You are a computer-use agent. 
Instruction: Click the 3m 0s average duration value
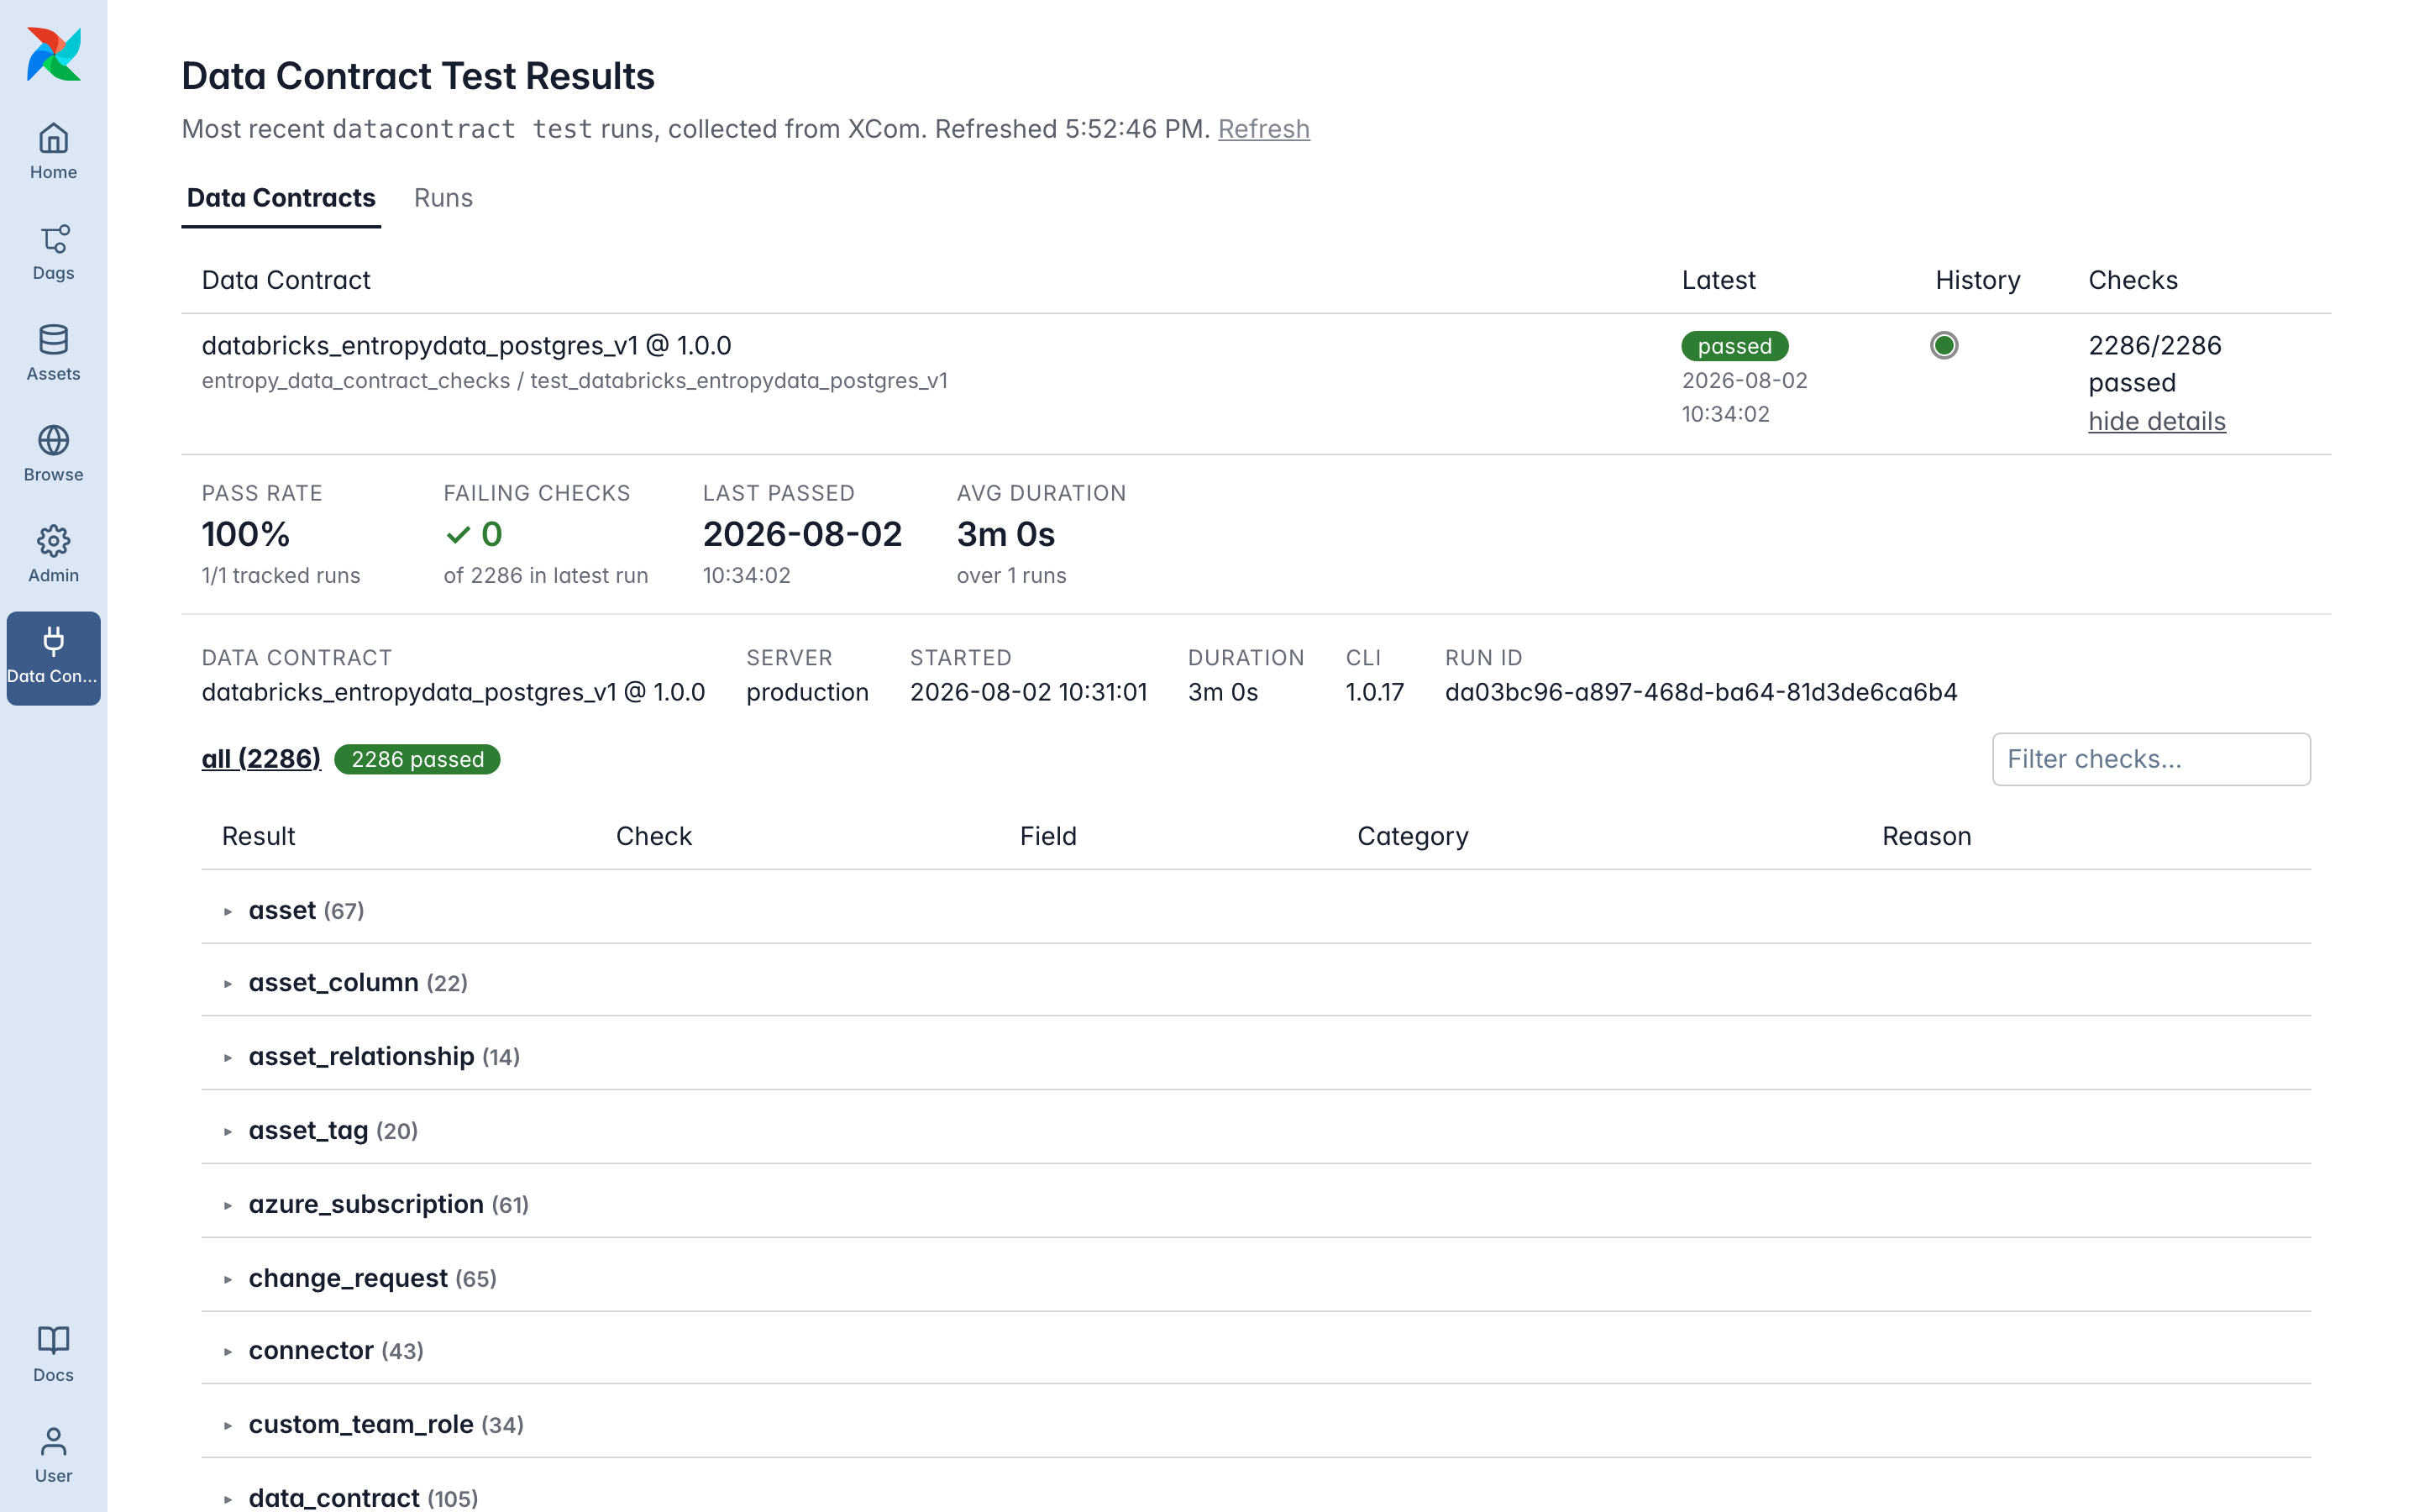coord(1005,534)
